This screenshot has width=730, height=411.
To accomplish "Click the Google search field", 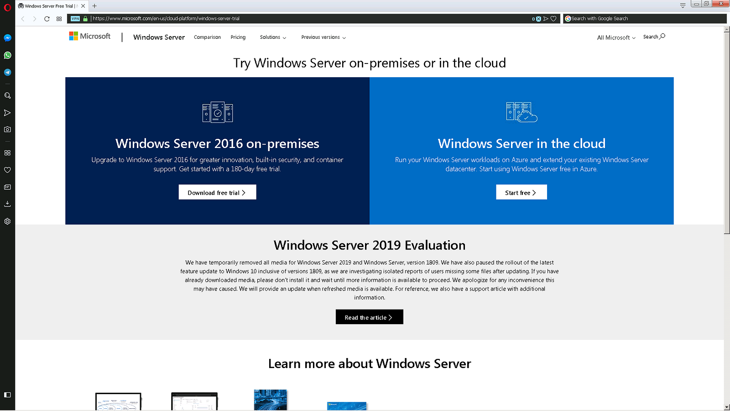I will pos(645,19).
